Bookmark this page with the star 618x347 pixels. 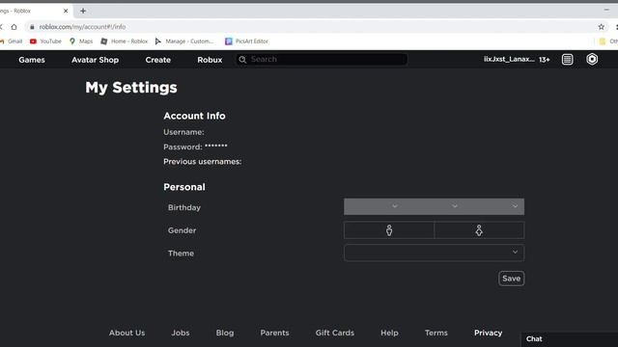(601, 27)
